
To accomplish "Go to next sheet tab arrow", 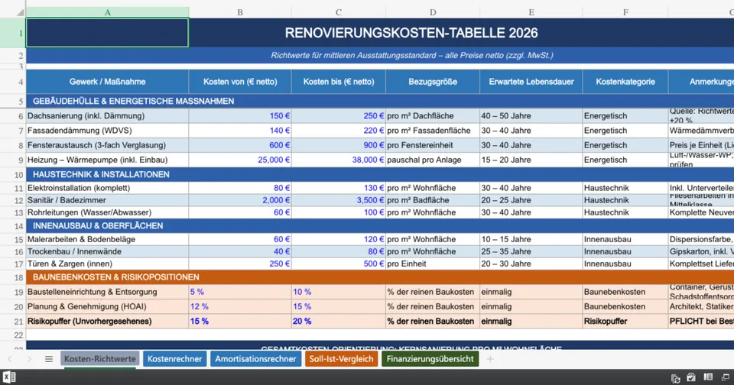I will click(x=29, y=359).
